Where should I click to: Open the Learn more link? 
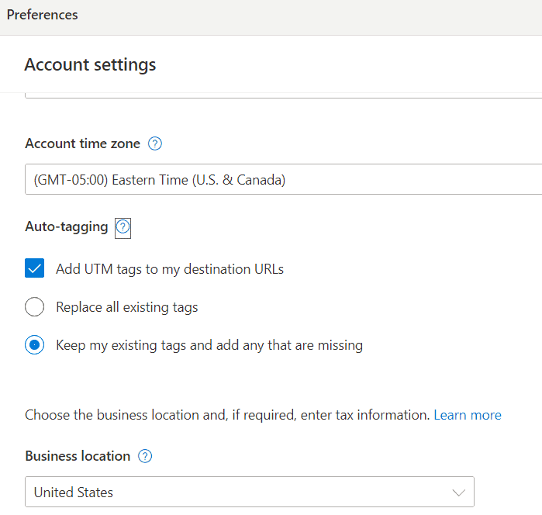(x=467, y=415)
